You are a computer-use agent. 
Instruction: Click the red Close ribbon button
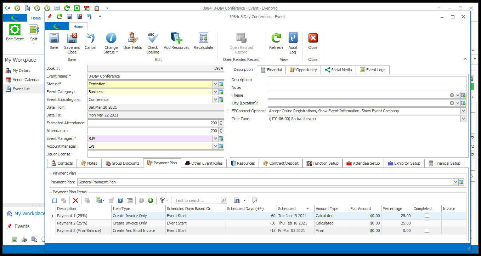pos(313,41)
